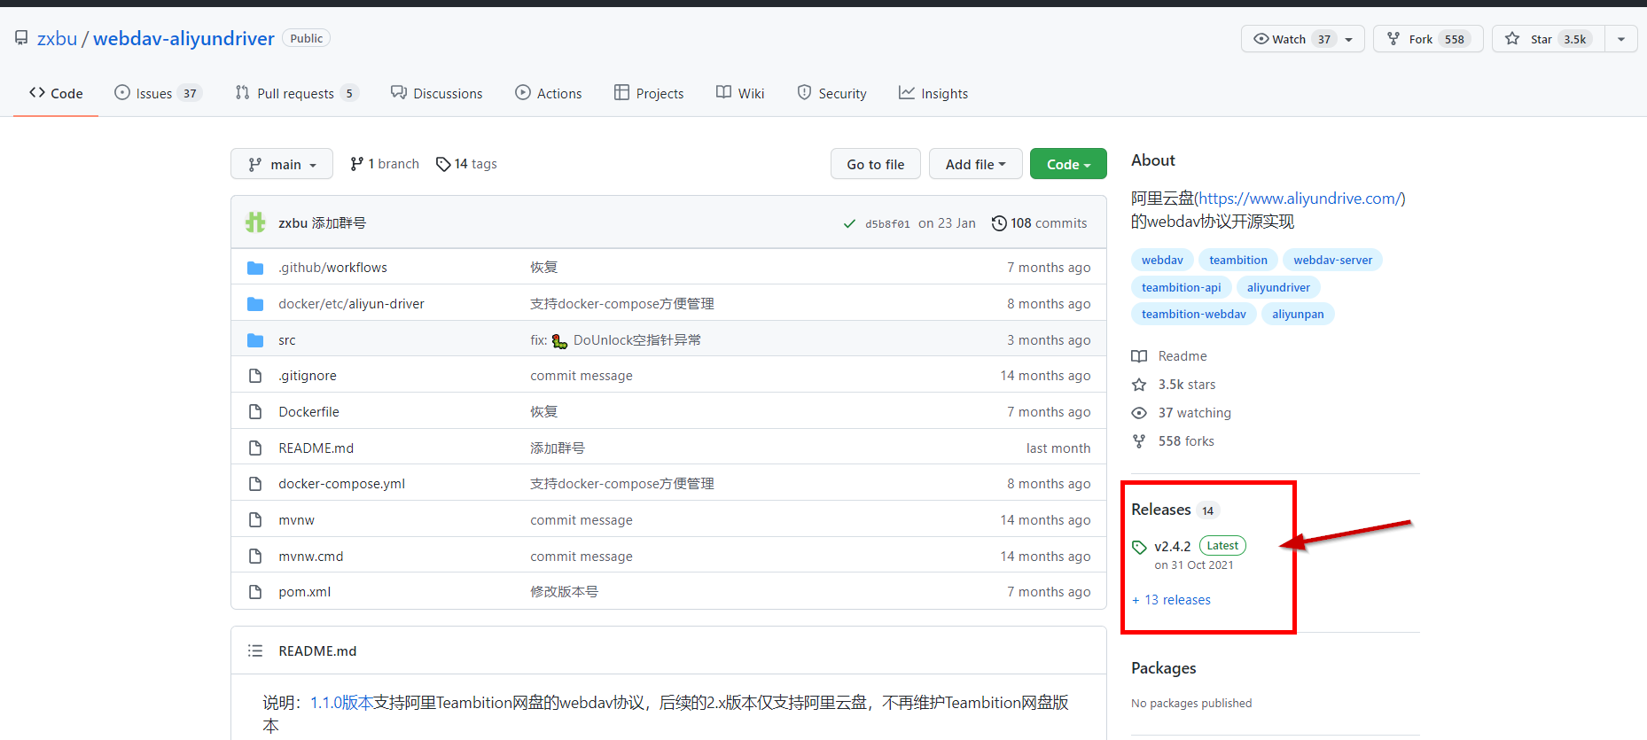
Task: Click the file icon next to docker-compose.yml
Action: coord(255,484)
